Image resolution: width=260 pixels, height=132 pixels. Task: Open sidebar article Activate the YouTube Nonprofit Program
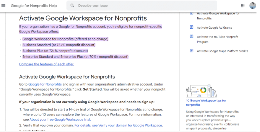pos(217,39)
